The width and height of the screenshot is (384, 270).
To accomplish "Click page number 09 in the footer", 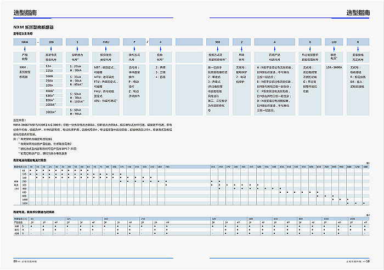I will 15,261.
